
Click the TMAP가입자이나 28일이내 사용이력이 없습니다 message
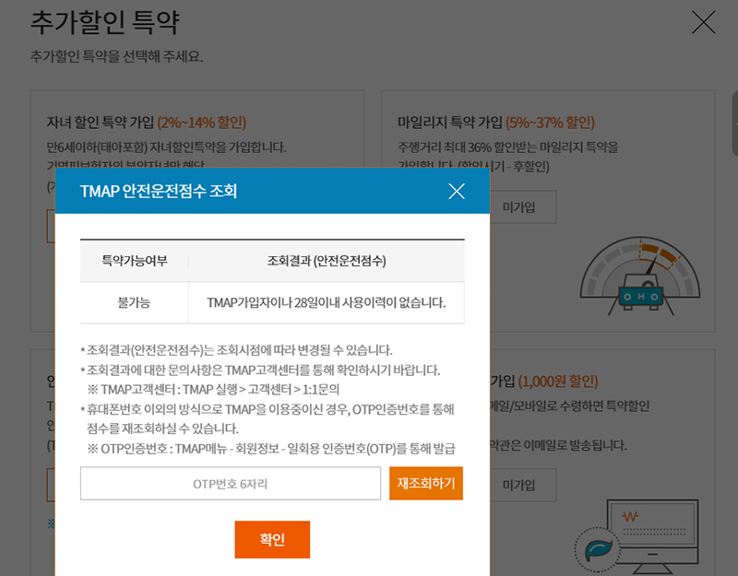click(327, 302)
